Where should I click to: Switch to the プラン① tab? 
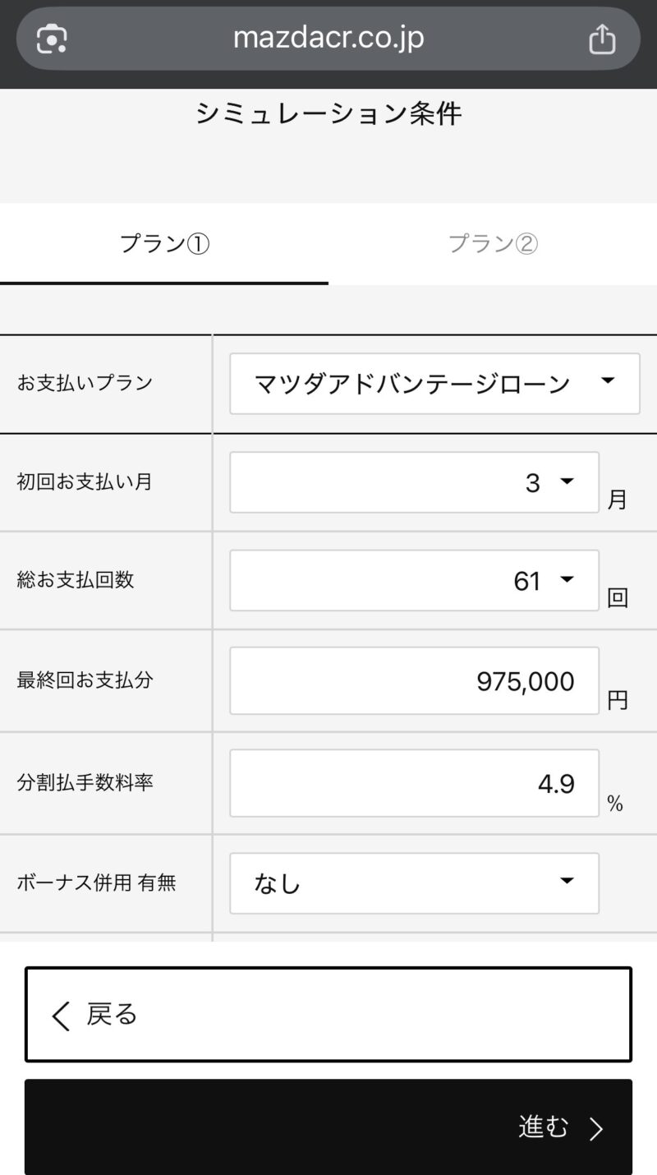[x=164, y=243]
